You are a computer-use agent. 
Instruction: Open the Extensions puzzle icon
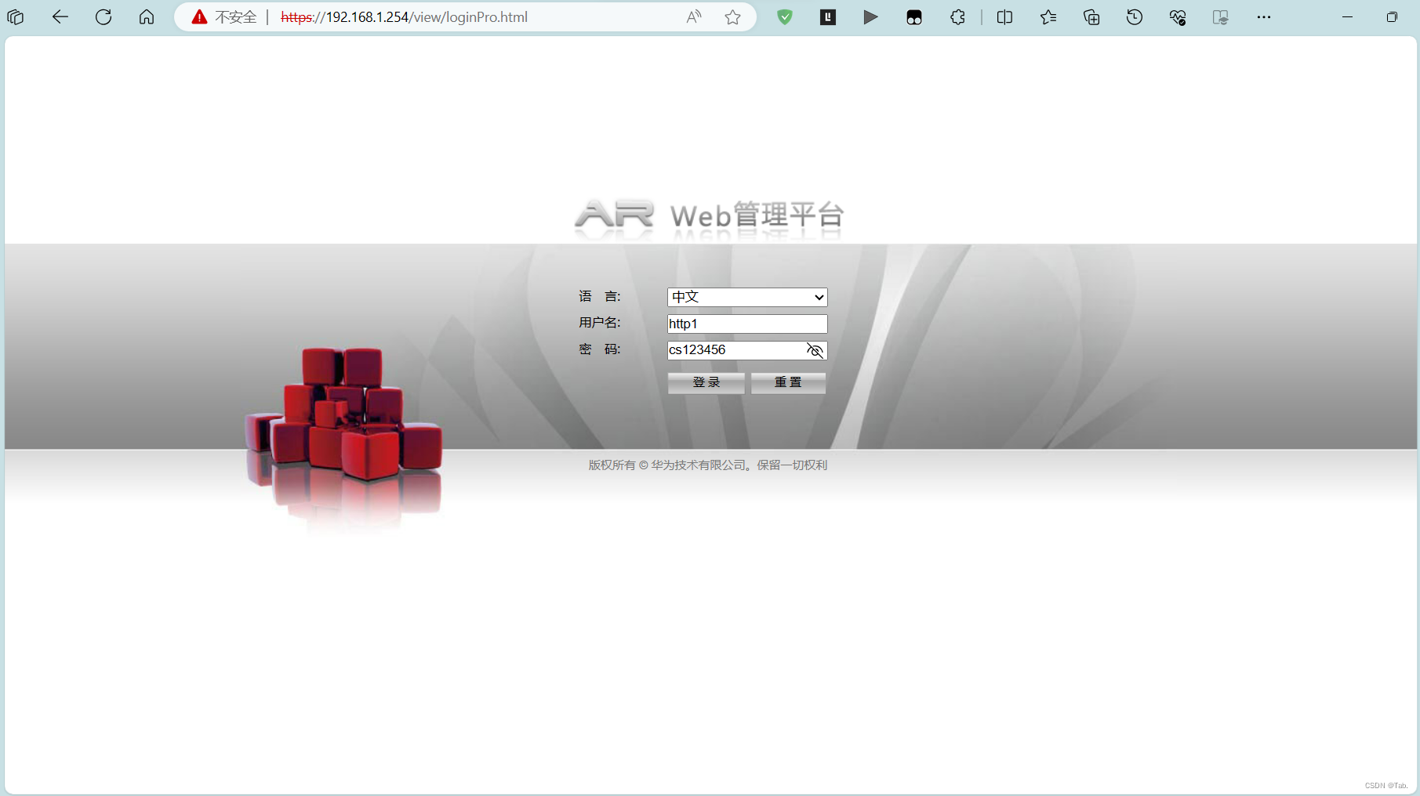pyautogui.click(x=957, y=17)
